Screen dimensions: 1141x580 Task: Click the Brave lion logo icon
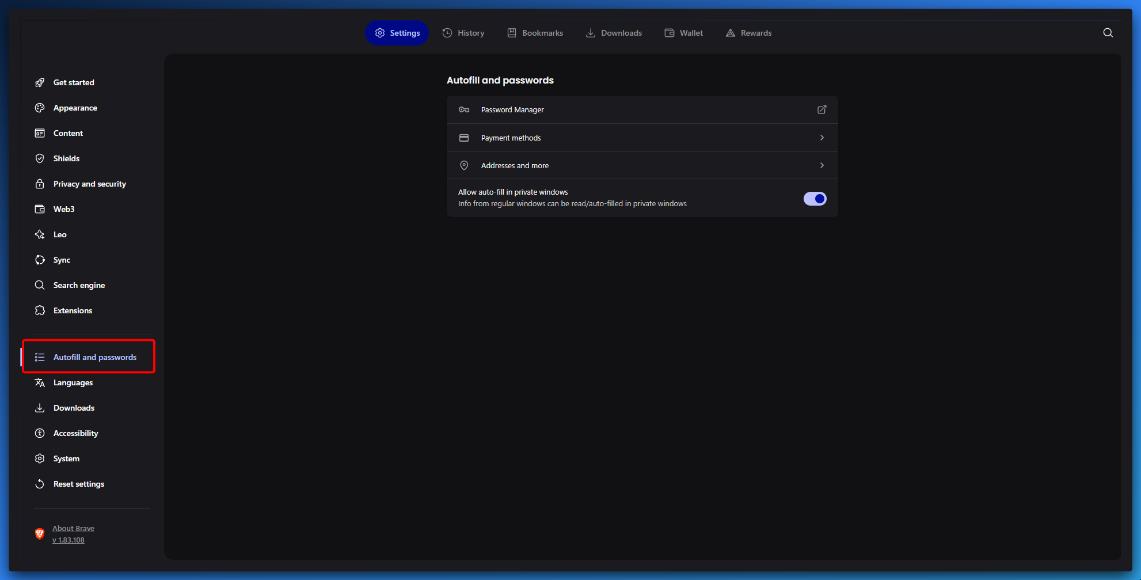pyautogui.click(x=40, y=534)
